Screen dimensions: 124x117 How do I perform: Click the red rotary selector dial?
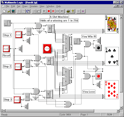pos(47,49)
